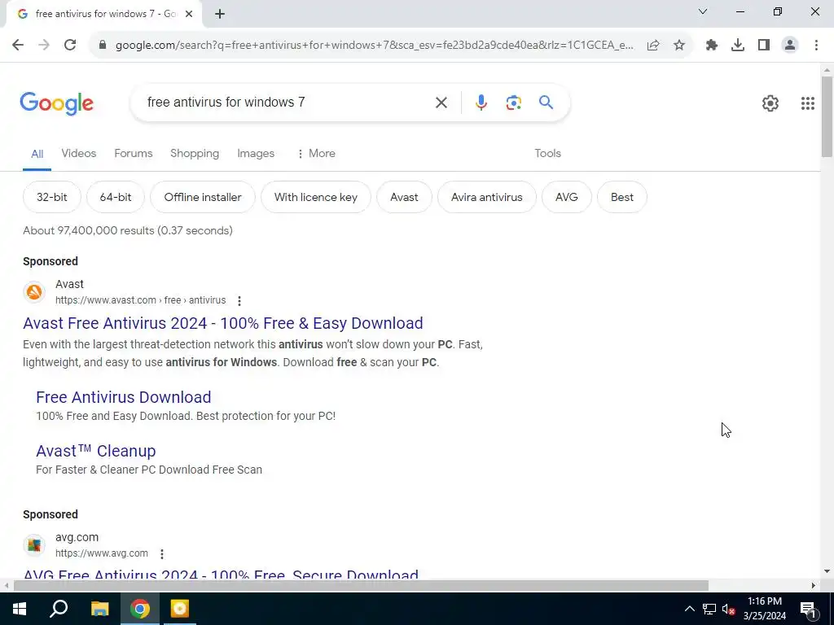
Task: Share this page icon in the address bar
Action: (653, 46)
